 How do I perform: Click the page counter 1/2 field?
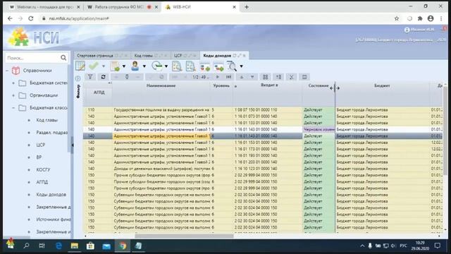(200, 77)
